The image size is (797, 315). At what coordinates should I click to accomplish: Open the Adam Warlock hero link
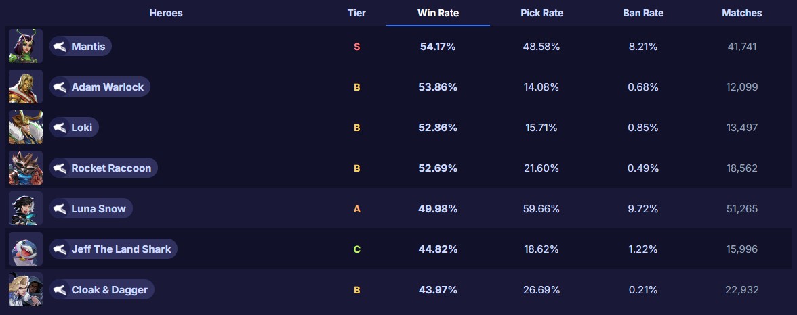point(107,87)
